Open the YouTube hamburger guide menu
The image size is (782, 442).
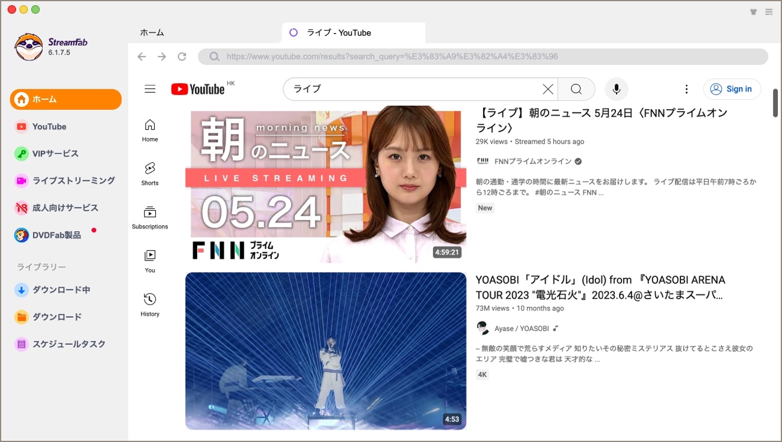pos(150,89)
